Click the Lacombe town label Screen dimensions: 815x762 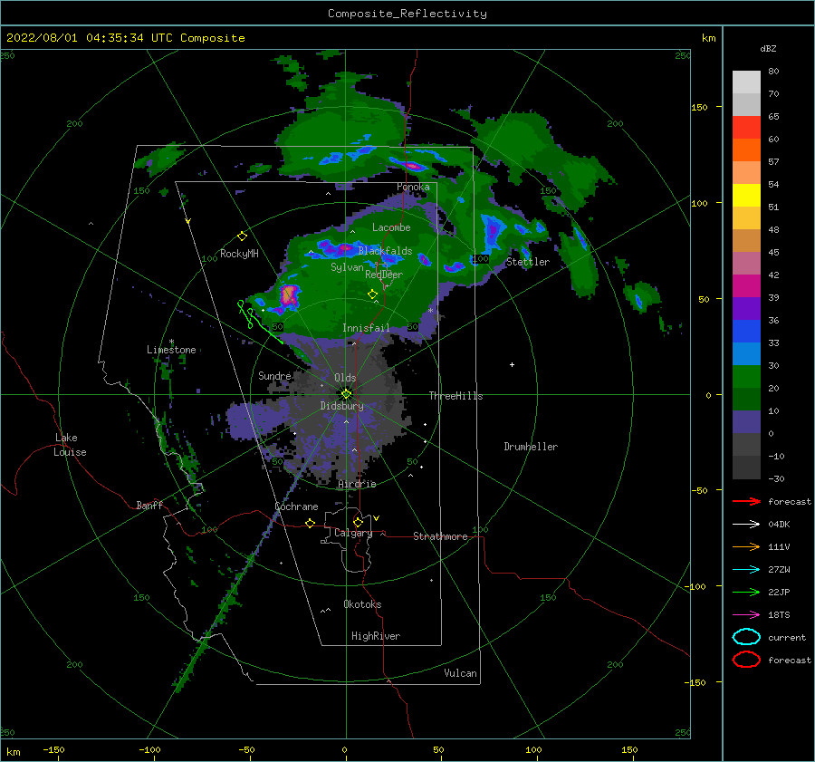point(391,227)
